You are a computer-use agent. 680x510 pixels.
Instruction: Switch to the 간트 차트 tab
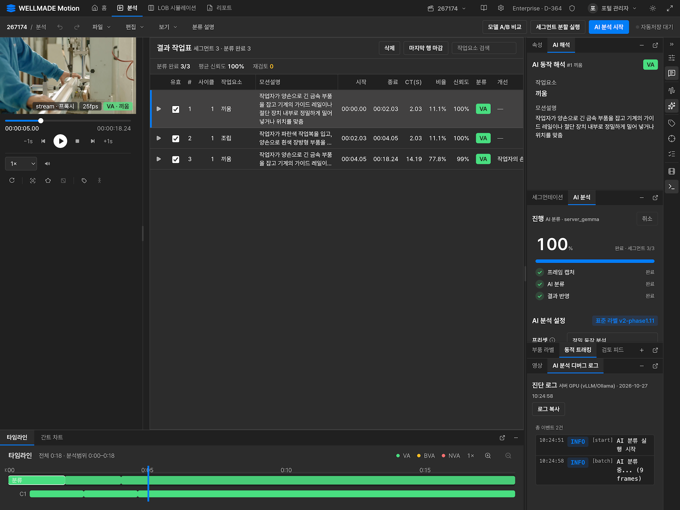click(52, 437)
